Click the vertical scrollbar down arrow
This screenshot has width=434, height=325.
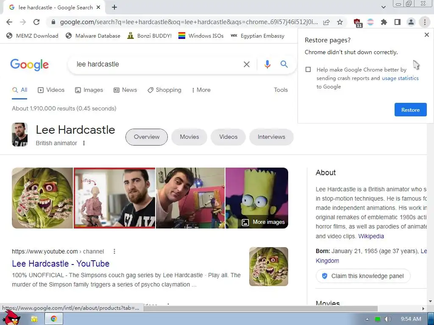(x=431, y=301)
